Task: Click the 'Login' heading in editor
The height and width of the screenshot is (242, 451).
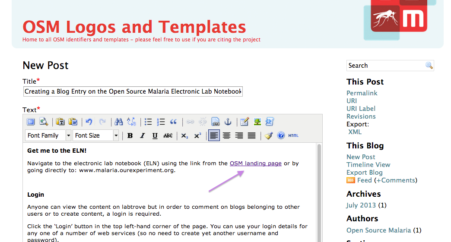Action: coord(36,195)
